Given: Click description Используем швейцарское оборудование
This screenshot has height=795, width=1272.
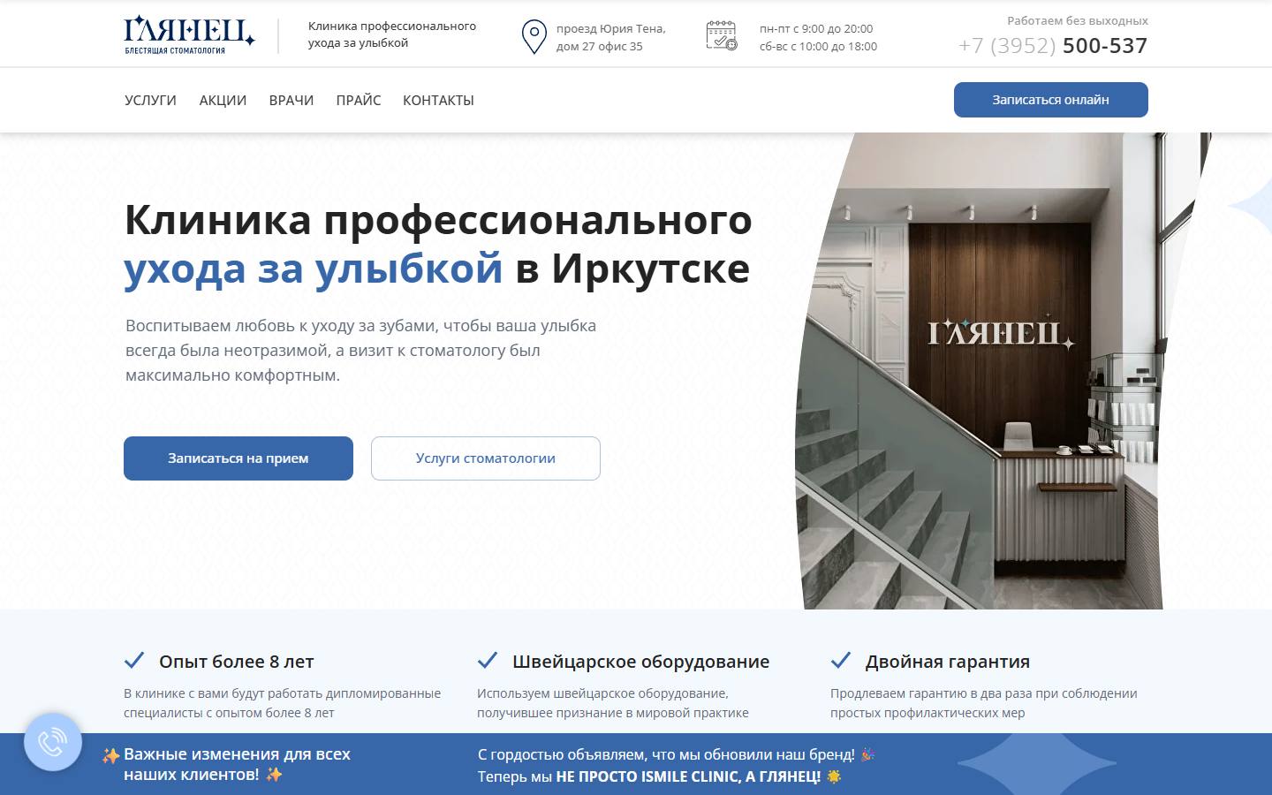Looking at the screenshot, I should [613, 703].
